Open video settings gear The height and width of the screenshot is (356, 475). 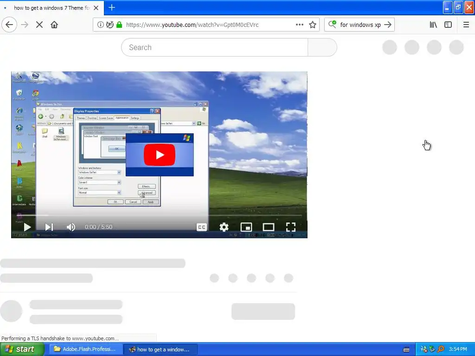[x=224, y=227]
